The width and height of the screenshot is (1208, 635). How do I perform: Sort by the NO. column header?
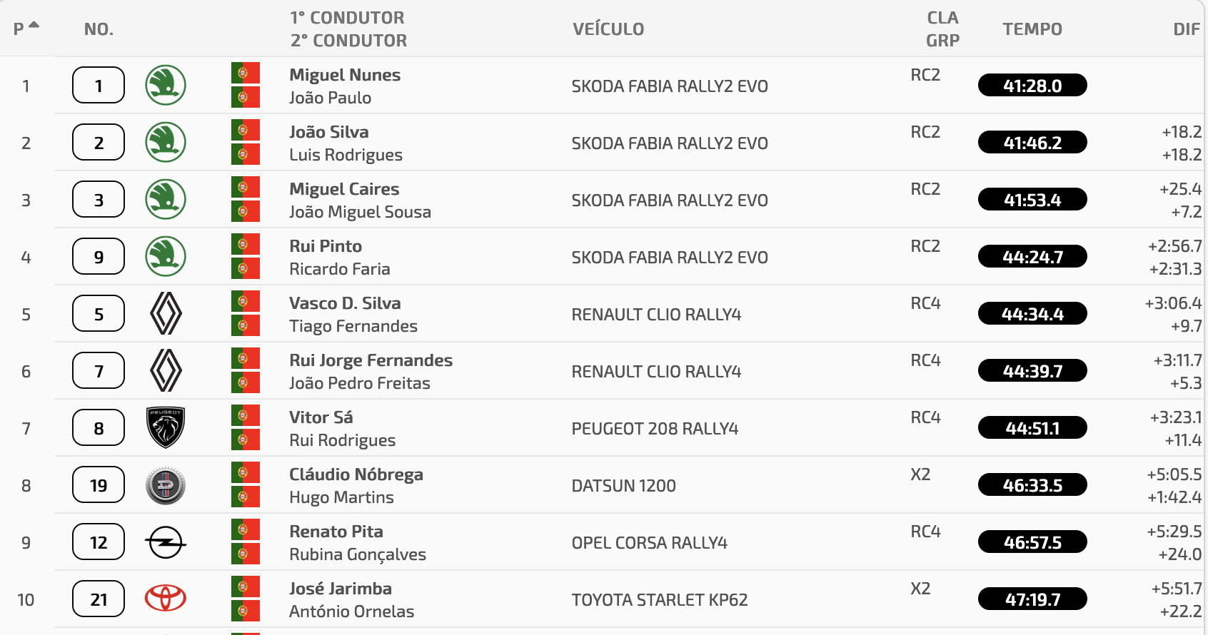[99, 29]
